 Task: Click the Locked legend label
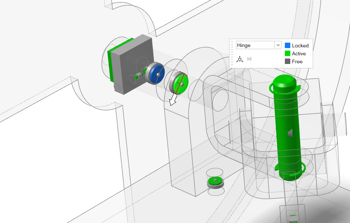tap(300, 46)
